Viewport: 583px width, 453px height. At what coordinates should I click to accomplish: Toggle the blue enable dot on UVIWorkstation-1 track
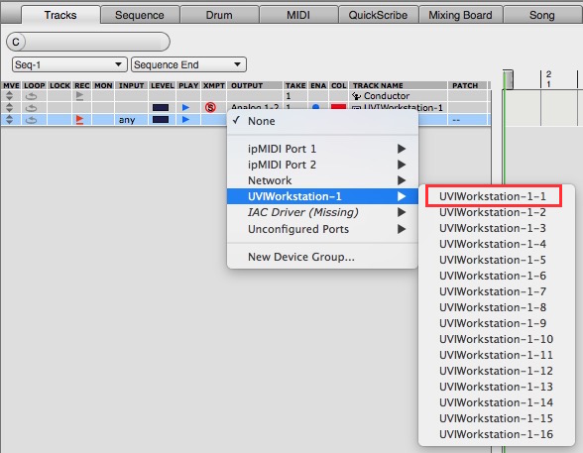tap(316, 107)
